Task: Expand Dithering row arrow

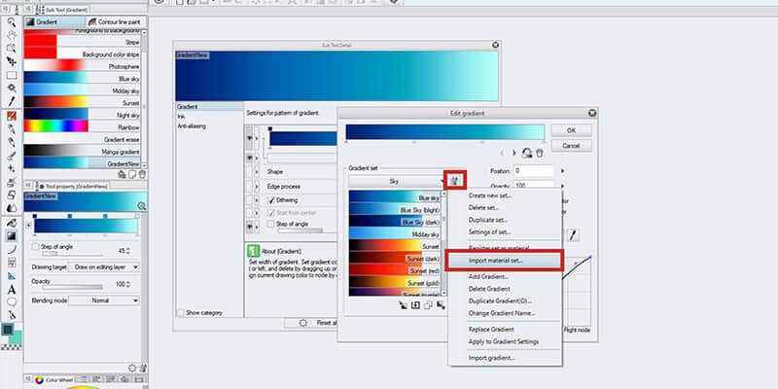Action: [257, 200]
